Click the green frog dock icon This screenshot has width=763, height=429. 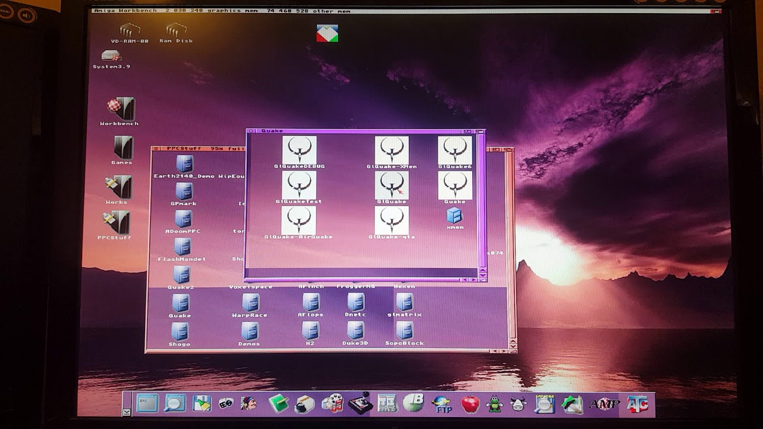click(x=494, y=404)
